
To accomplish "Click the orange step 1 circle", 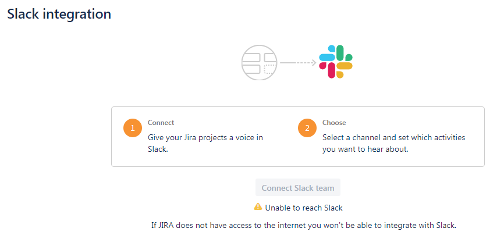I will [133, 128].
